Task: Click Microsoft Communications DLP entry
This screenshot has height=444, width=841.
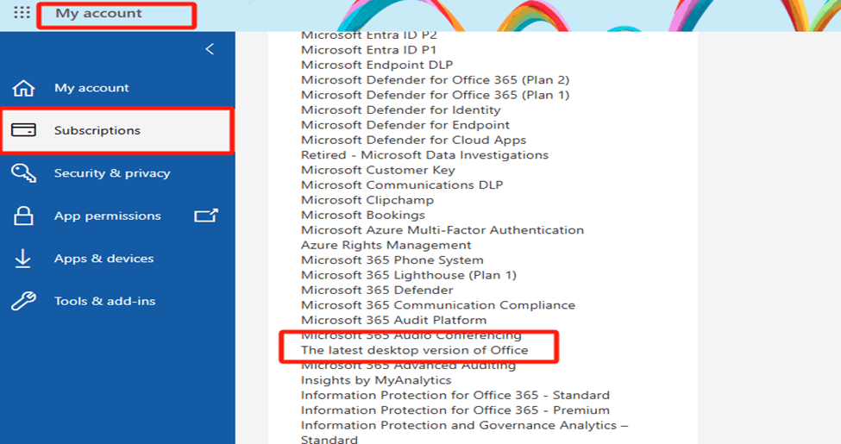Action: pos(402,185)
